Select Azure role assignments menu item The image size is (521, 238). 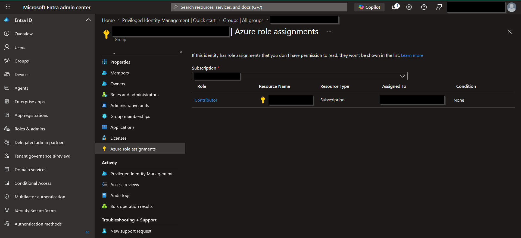(x=140, y=149)
